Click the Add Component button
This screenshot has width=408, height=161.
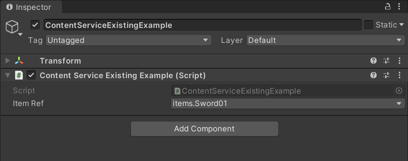(205, 129)
